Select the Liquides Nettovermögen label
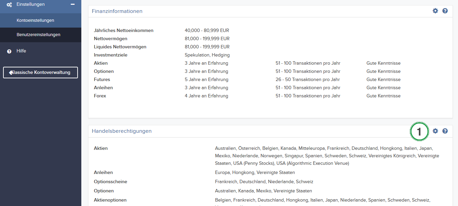Viewport: 458px width, 206px height. pyautogui.click(x=120, y=47)
